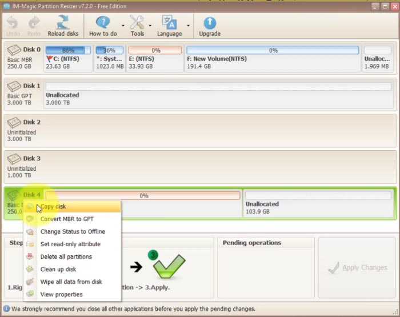This screenshot has width=400, height=317.
Task: Click the Convert MBR to GPT icon
Action: [x=30, y=219]
